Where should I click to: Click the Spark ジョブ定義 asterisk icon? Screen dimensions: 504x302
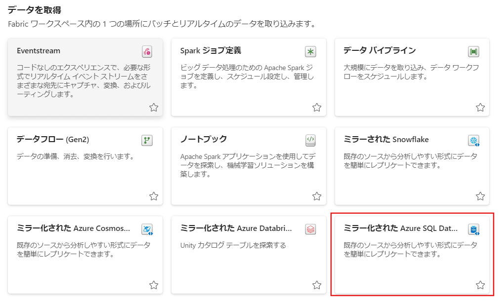click(x=310, y=51)
